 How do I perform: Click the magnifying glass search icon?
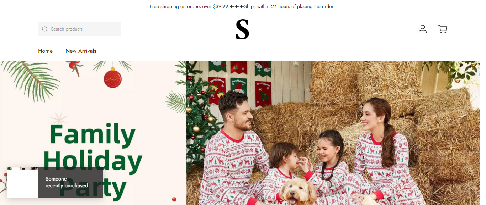pyautogui.click(x=45, y=29)
